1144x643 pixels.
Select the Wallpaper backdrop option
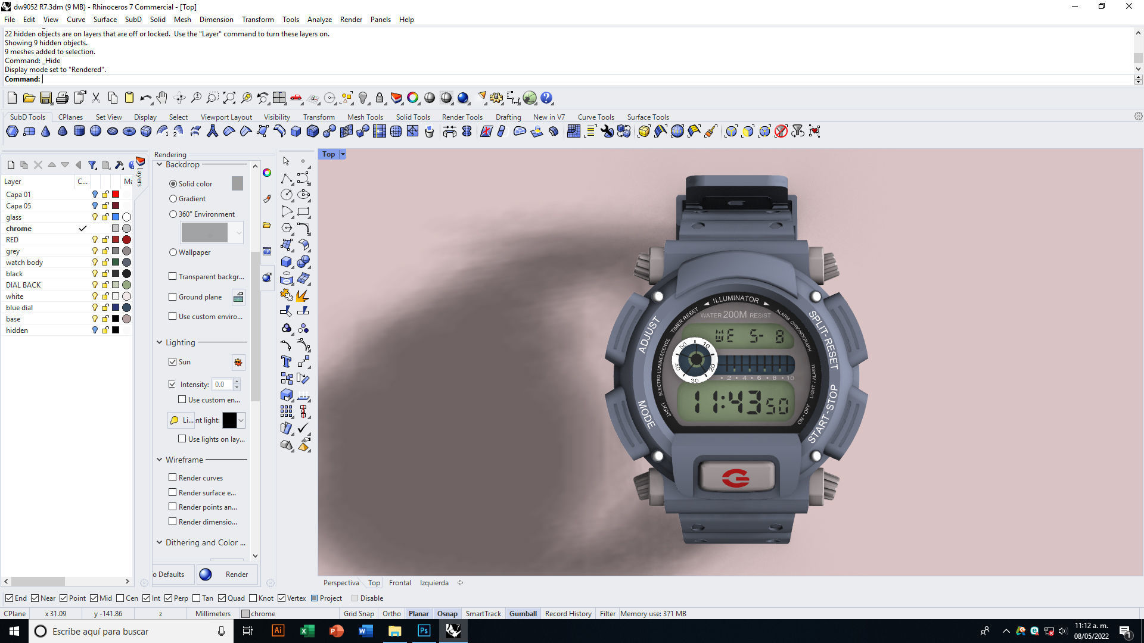(173, 252)
